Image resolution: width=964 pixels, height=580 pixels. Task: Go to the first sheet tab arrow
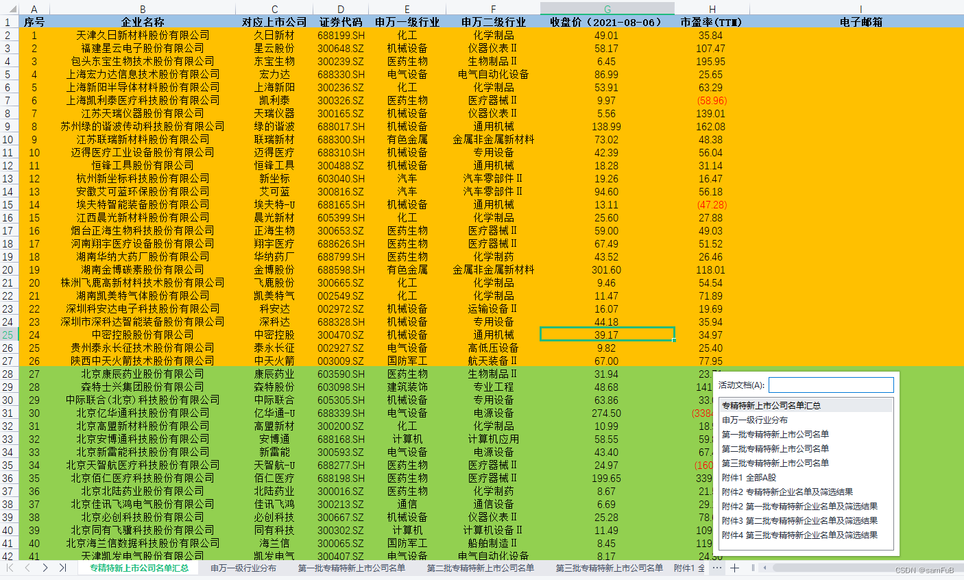[x=10, y=568]
